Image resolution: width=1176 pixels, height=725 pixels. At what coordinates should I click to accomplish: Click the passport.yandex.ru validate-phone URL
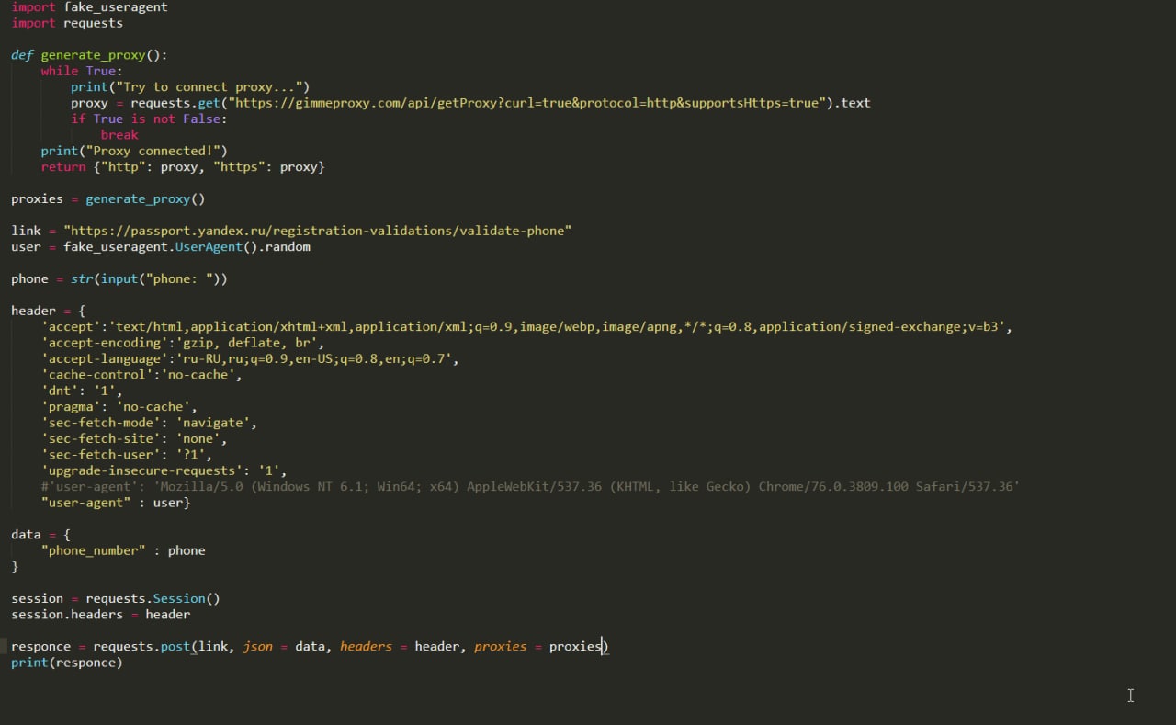[x=317, y=231]
